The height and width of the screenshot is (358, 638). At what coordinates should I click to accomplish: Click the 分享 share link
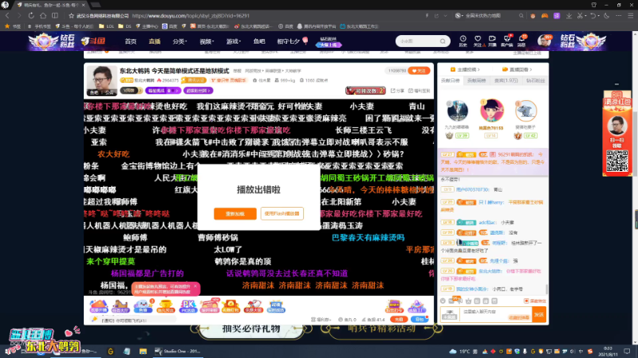click(397, 91)
